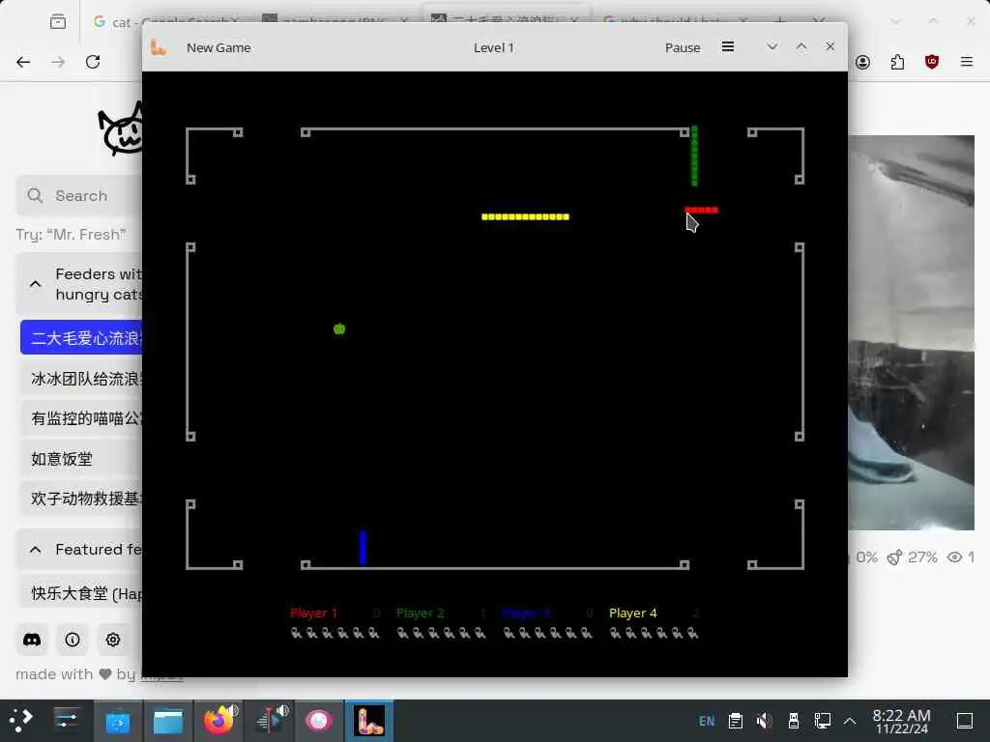Open the Discord link icon
Screen dimensions: 990x742
[32, 640]
